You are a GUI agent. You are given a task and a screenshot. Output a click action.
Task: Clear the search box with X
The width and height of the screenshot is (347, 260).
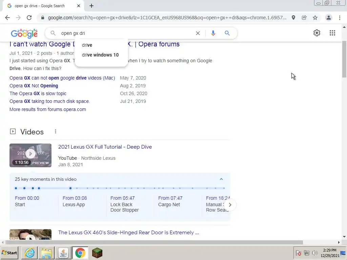pos(198,33)
